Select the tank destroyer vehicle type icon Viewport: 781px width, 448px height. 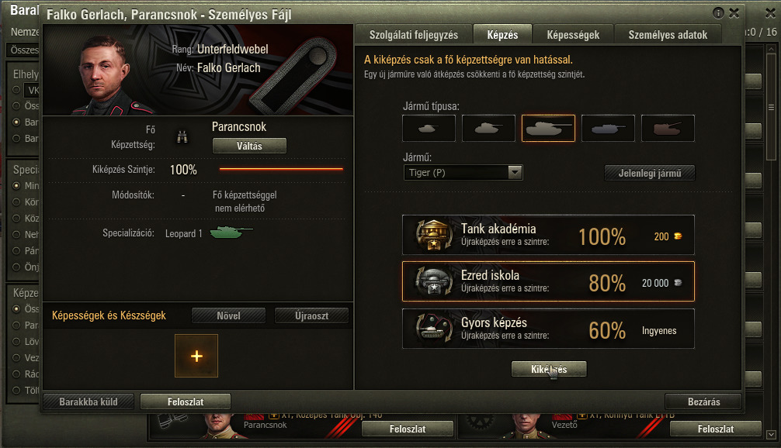tap(608, 129)
